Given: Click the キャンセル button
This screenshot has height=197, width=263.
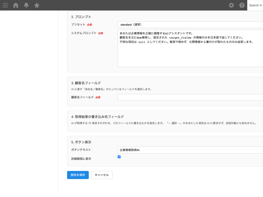Looking at the screenshot, I should (101, 175).
